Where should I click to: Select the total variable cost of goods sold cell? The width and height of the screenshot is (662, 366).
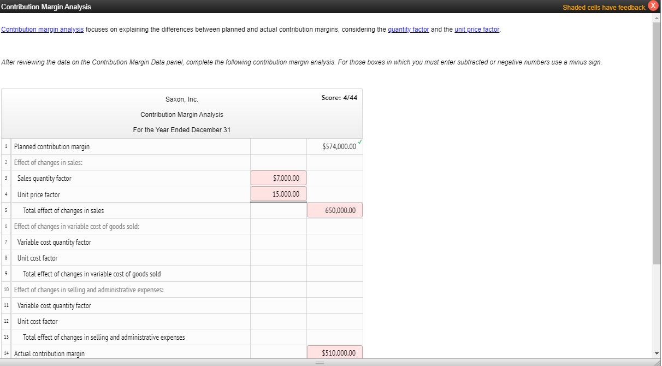coord(334,273)
